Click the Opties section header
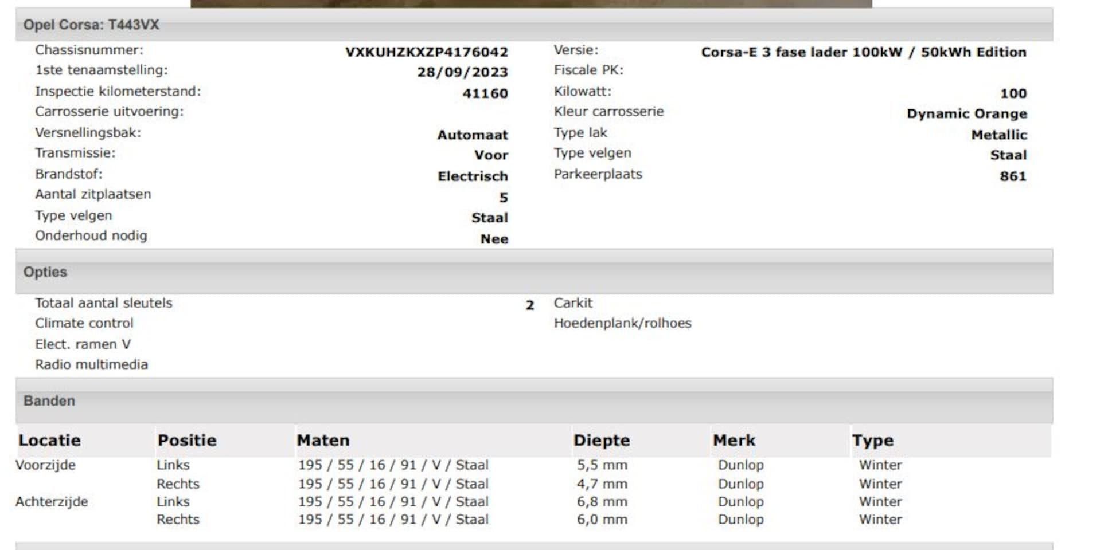The width and height of the screenshot is (1108, 550). pyautogui.click(x=45, y=272)
